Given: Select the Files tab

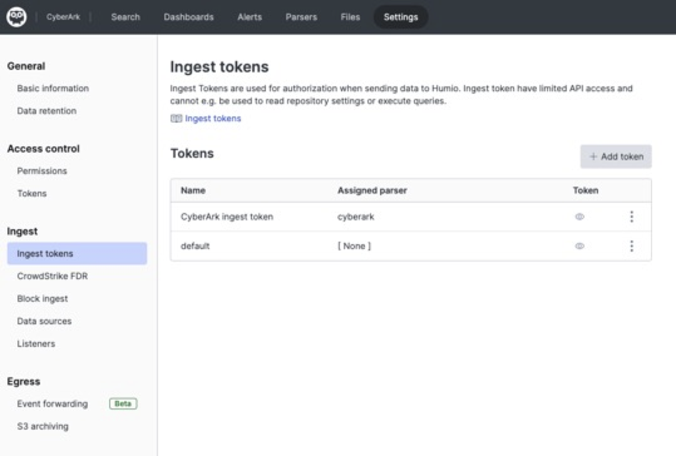Looking at the screenshot, I should 350,17.
